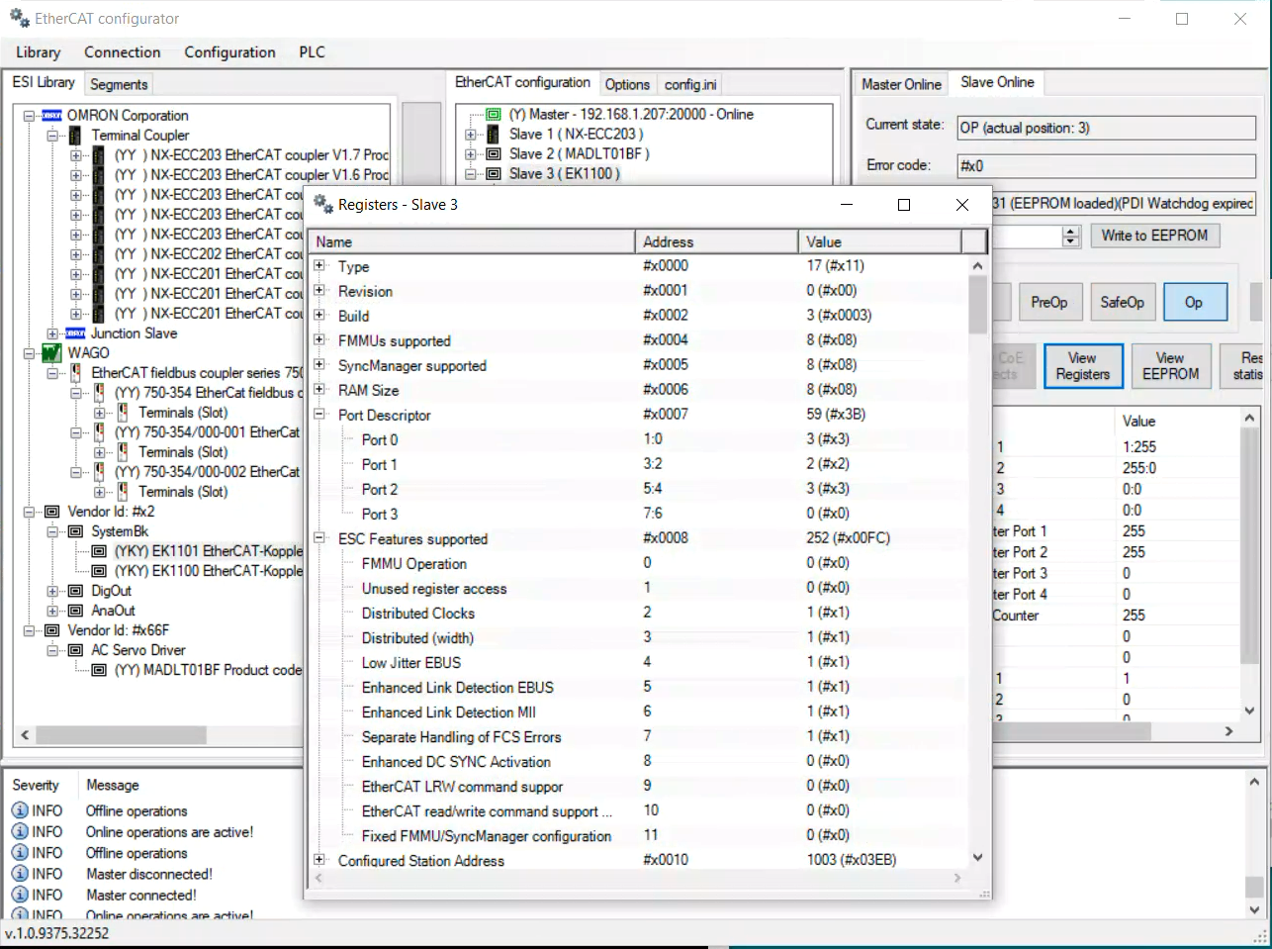1272x949 pixels.
Task: Open the Configuration menu
Action: coord(229,52)
